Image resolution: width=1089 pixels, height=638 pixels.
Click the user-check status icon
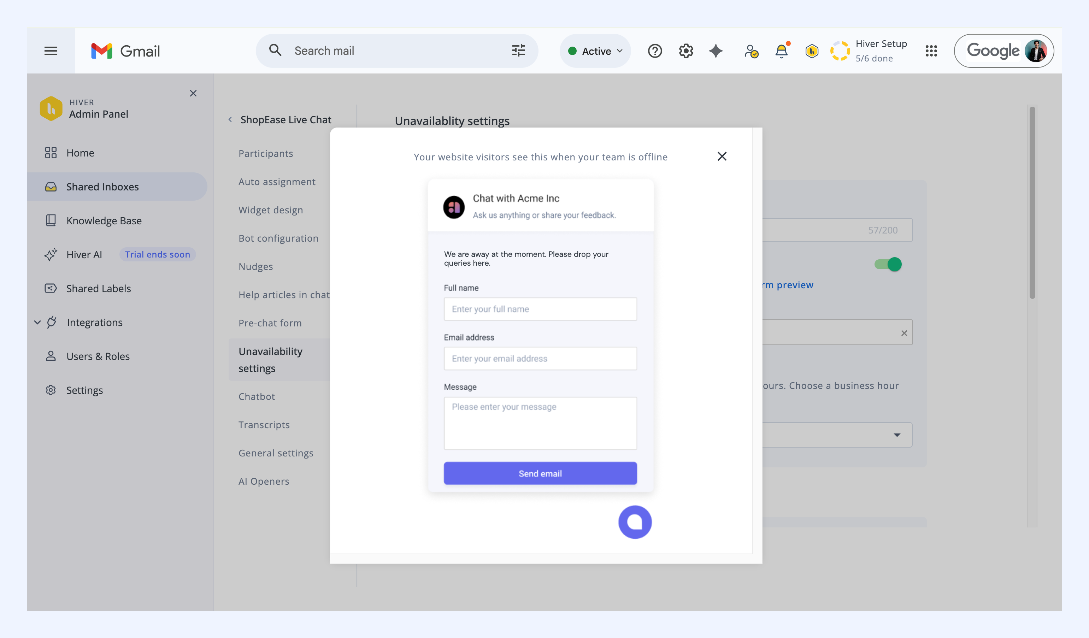[751, 51]
